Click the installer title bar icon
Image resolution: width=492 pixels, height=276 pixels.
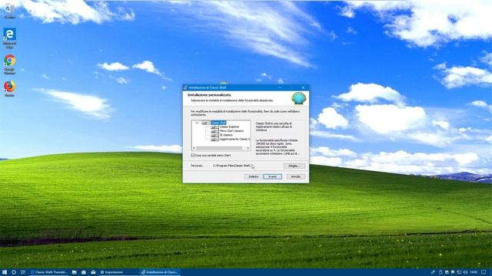click(185, 87)
